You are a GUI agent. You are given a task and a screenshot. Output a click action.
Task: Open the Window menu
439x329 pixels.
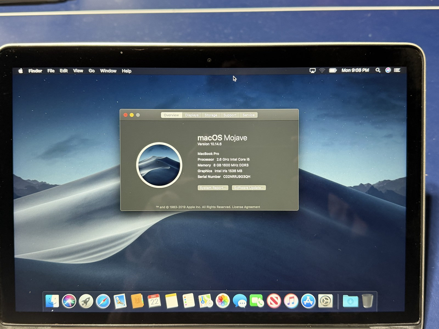108,71
